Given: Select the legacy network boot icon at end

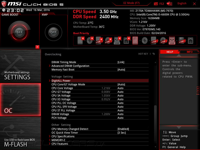Looking at the screenshot, I should pyautogui.click(x=190, y=41).
